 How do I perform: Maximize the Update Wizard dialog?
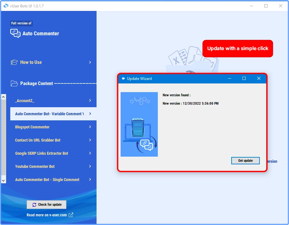tap(244, 78)
